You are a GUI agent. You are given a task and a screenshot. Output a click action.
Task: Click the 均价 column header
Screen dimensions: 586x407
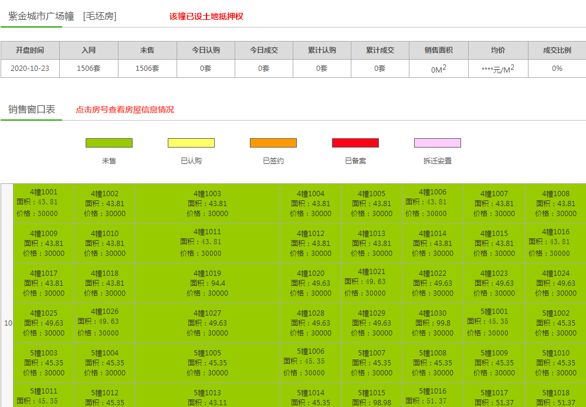coord(497,50)
